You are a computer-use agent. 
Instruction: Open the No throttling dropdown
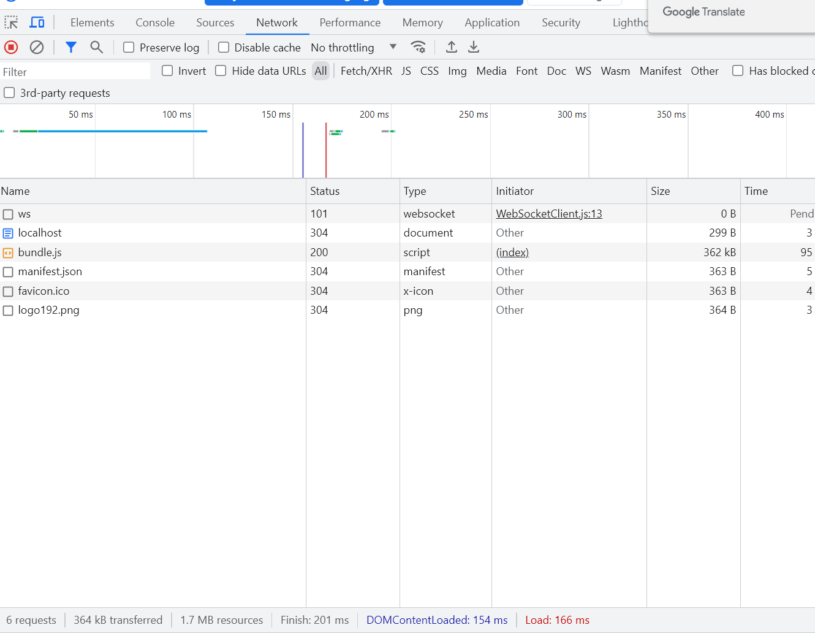click(354, 47)
